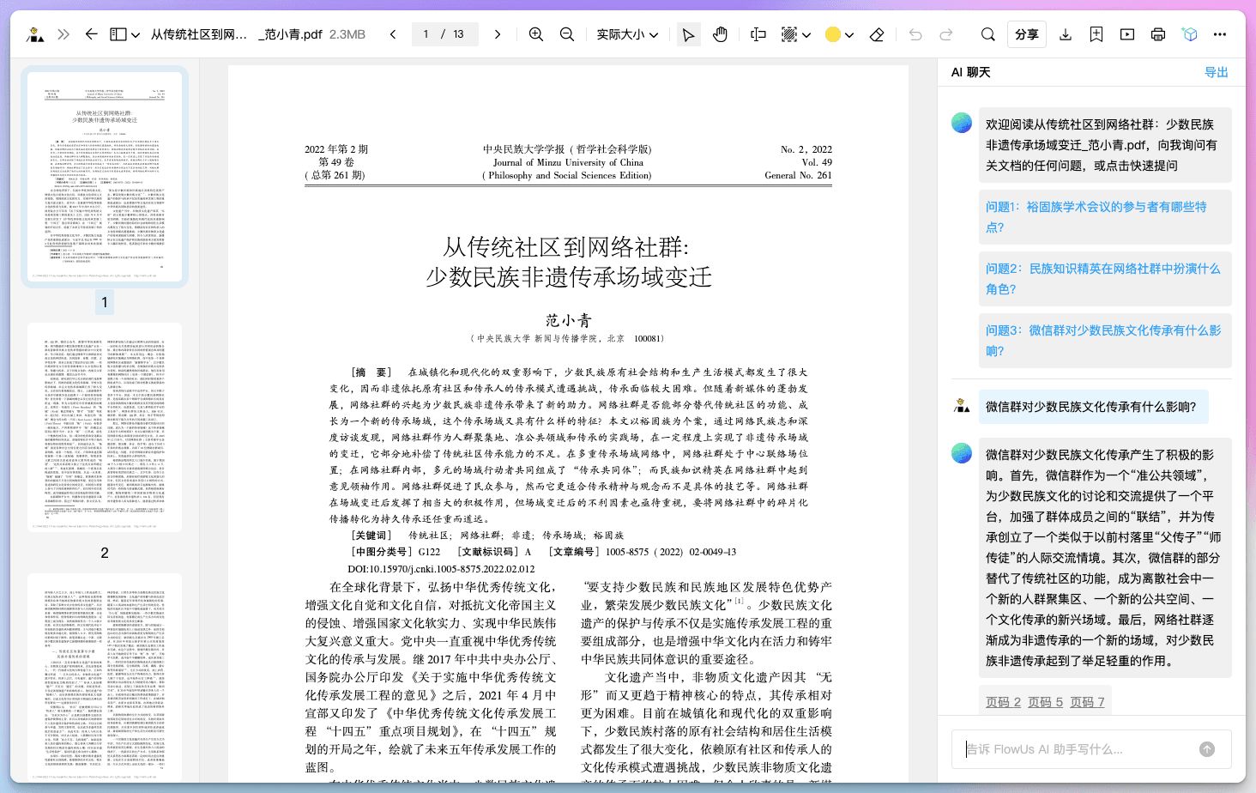The image size is (1256, 793).
Task: Select the eraser tool
Action: 877,34
